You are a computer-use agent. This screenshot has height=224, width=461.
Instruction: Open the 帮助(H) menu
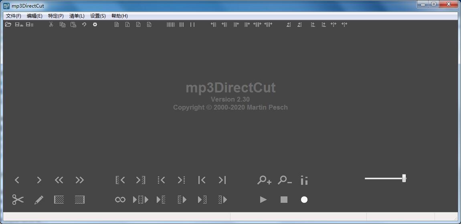(x=119, y=16)
